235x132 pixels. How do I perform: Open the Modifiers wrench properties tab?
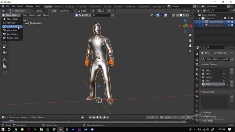(x=197, y=96)
